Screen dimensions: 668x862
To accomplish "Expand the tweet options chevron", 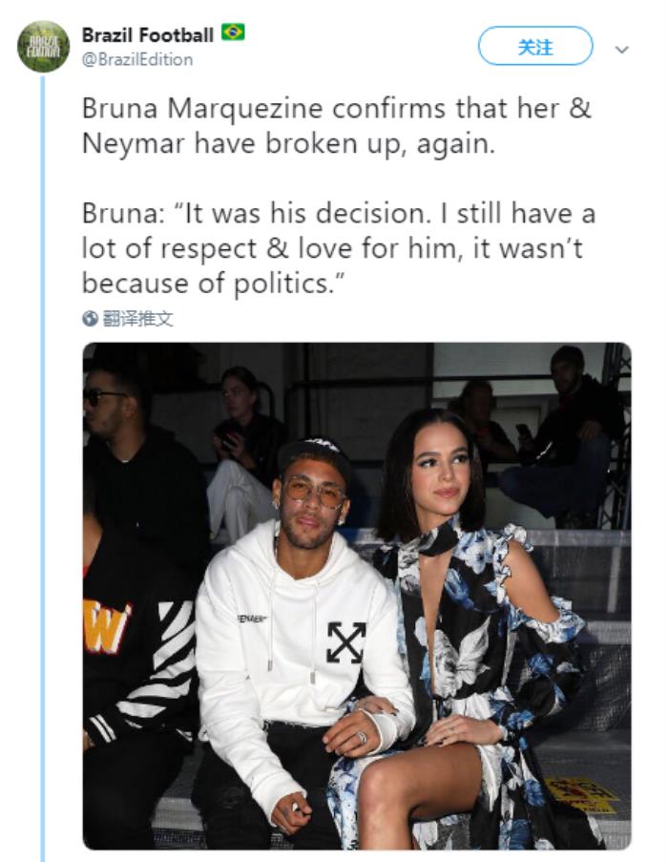I will click(622, 49).
